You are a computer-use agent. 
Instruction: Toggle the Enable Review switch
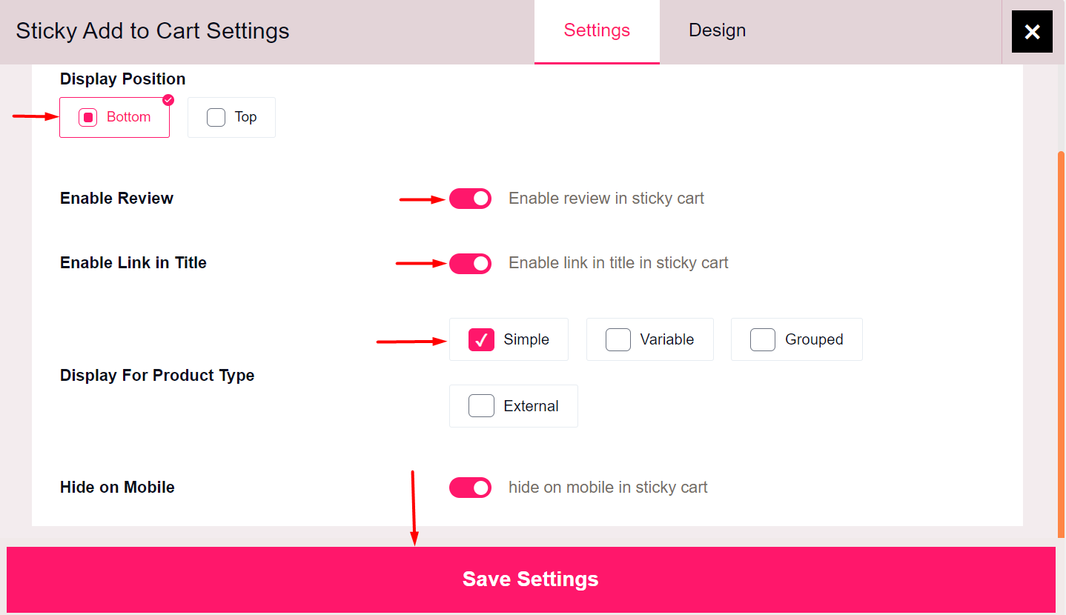click(470, 199)
